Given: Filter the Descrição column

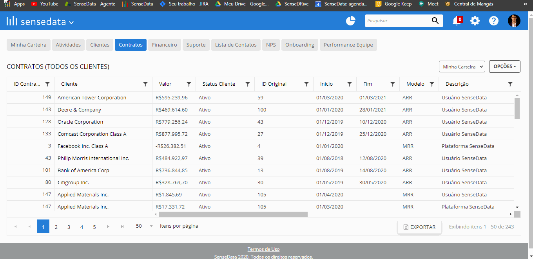Looking at the screenshot, I should [510, 84].
